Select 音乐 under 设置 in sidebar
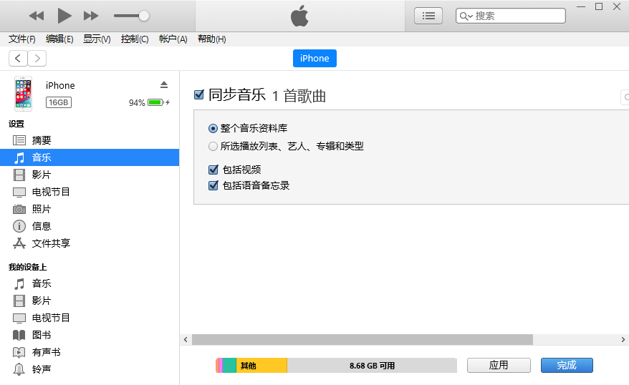 pyautogui.click(x=90, y=157)
